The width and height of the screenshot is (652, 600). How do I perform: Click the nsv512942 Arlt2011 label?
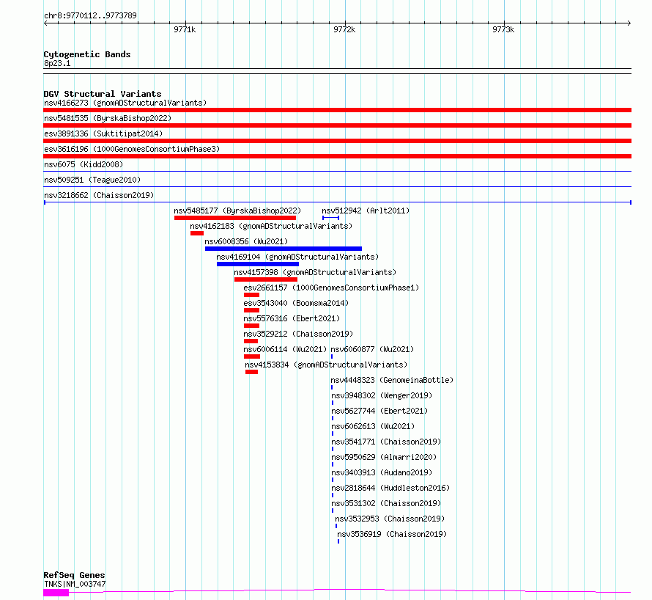(x=366, y=211)
